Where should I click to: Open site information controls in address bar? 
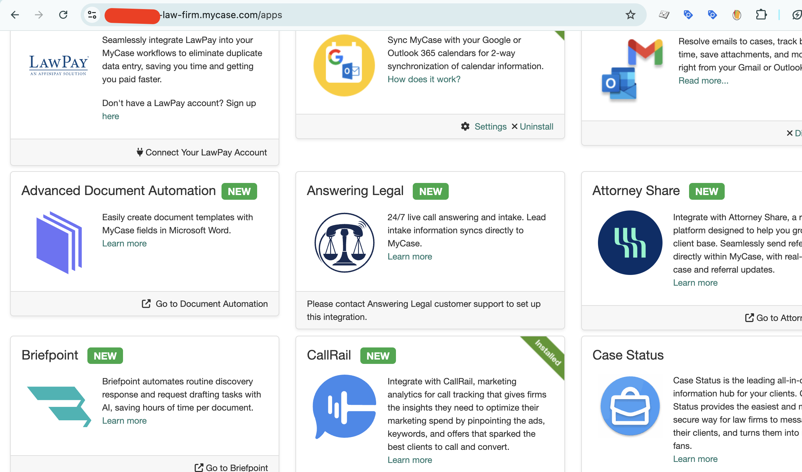pos(92,15)
